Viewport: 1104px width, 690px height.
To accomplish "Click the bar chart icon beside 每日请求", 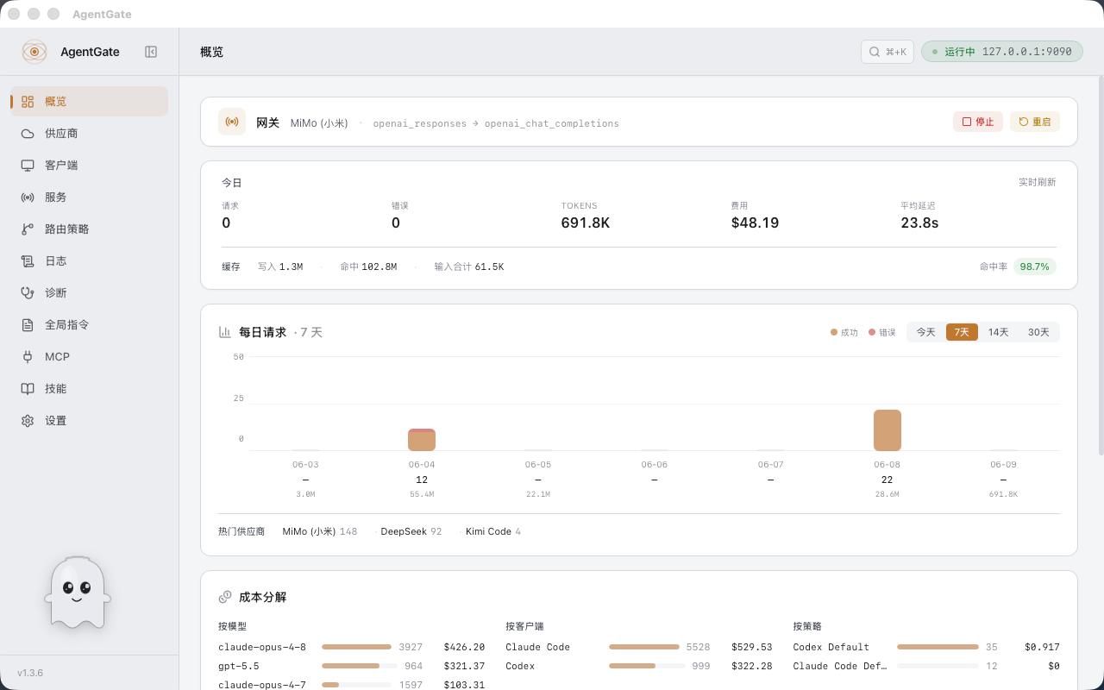I will click(x=225, y=332).
